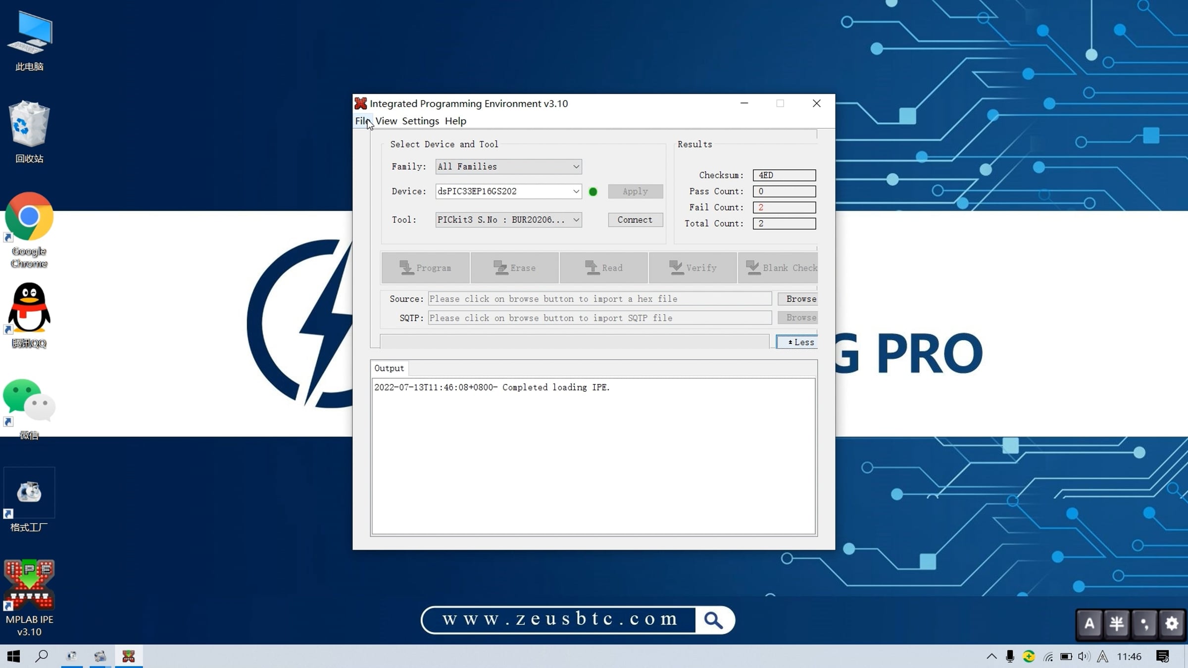Image resolution: width=1188 pixels, height=668 pixels.
Task: Select the Output tab
Action: pyautogui.click(x=389, y=368)
